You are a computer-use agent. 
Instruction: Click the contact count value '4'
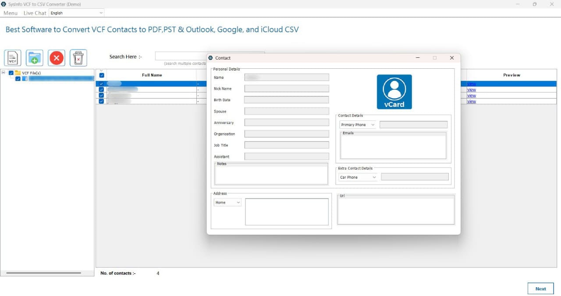[x=158, y=273]
